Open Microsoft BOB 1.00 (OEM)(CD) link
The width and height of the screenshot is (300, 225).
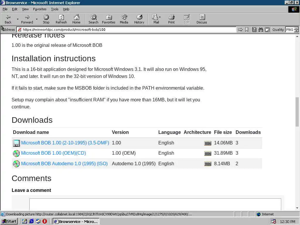(53, 153)
